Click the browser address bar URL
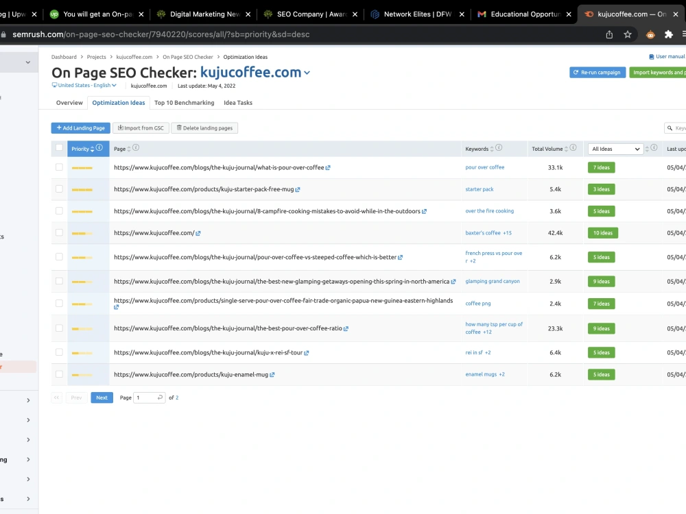The image size is (686, 514). (x=161, y=34)
